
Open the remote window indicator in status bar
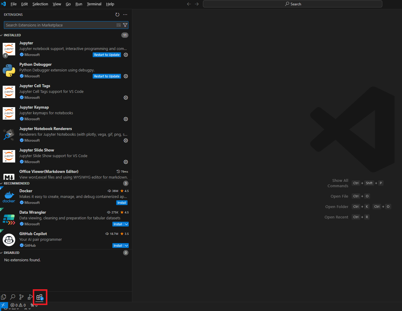pyautogui.click(x=4, y=305)
